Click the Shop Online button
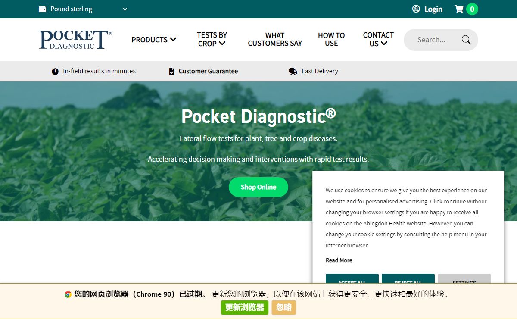The width and height of the screenshot is (517, 319). pyautogui.click(x=258, y=187)
